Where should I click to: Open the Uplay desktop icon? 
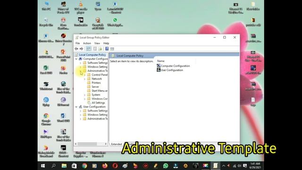(x=46, y=102)
